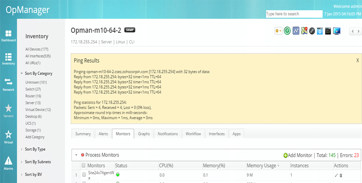Switch to the Summary tab
The width and height of the screenshot is (362, 183).
[x=83, y=134]
